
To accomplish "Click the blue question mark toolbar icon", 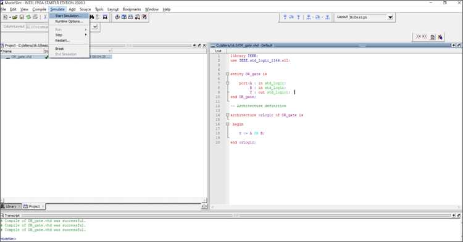I will pos(124,17).
